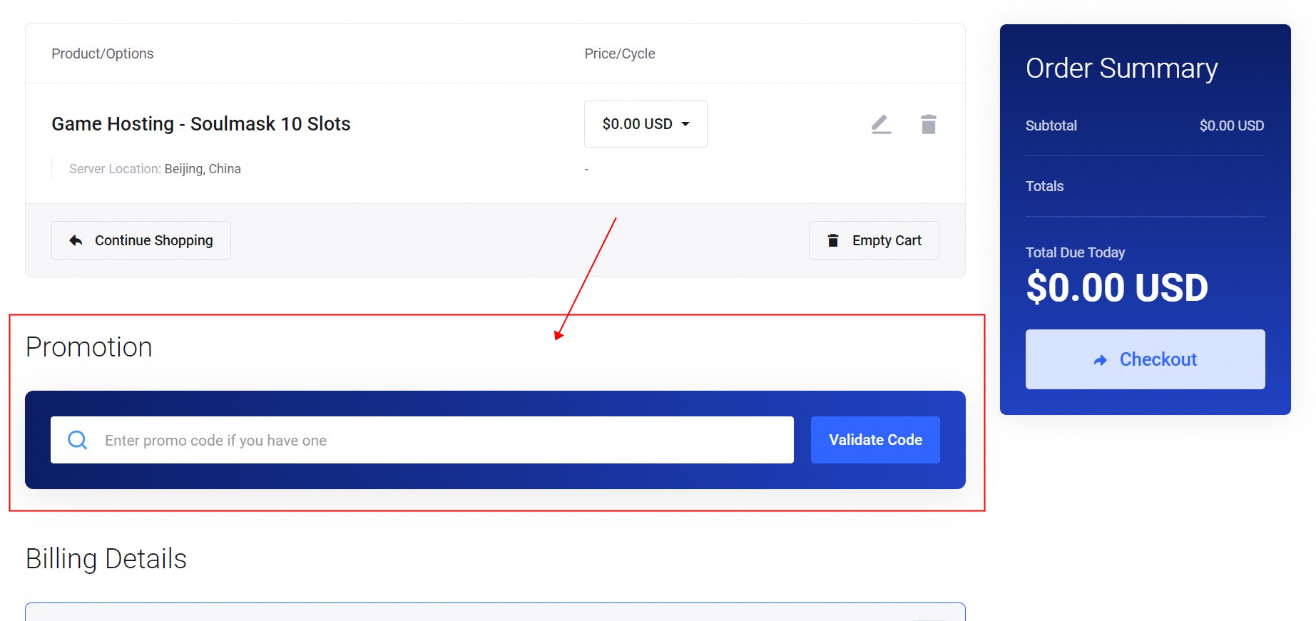Click the reply arrow icon beside Continue Shopping
1316x621 pixels.
(76, 240)
